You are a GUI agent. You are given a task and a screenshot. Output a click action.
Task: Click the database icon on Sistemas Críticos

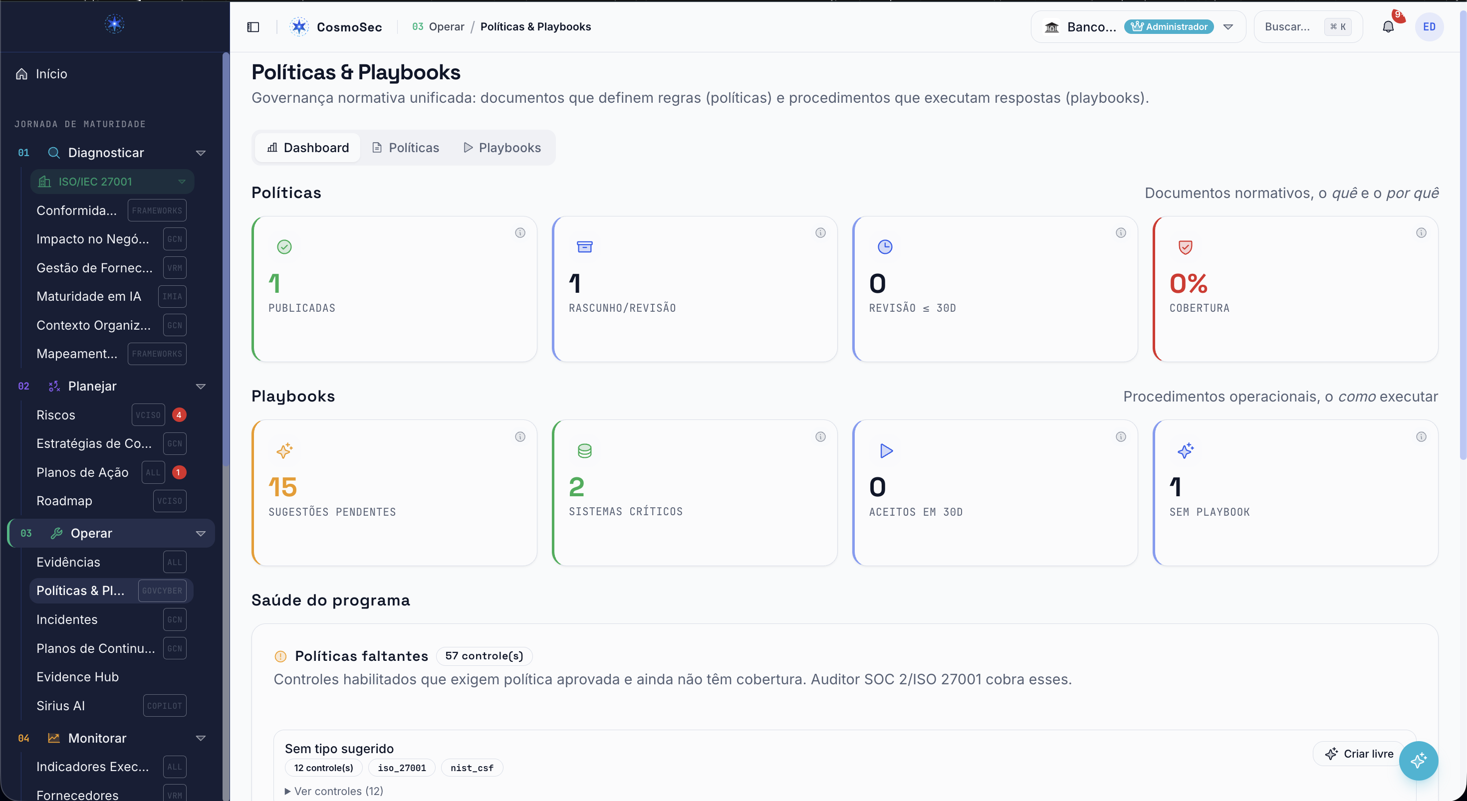[x=584, y=450]
